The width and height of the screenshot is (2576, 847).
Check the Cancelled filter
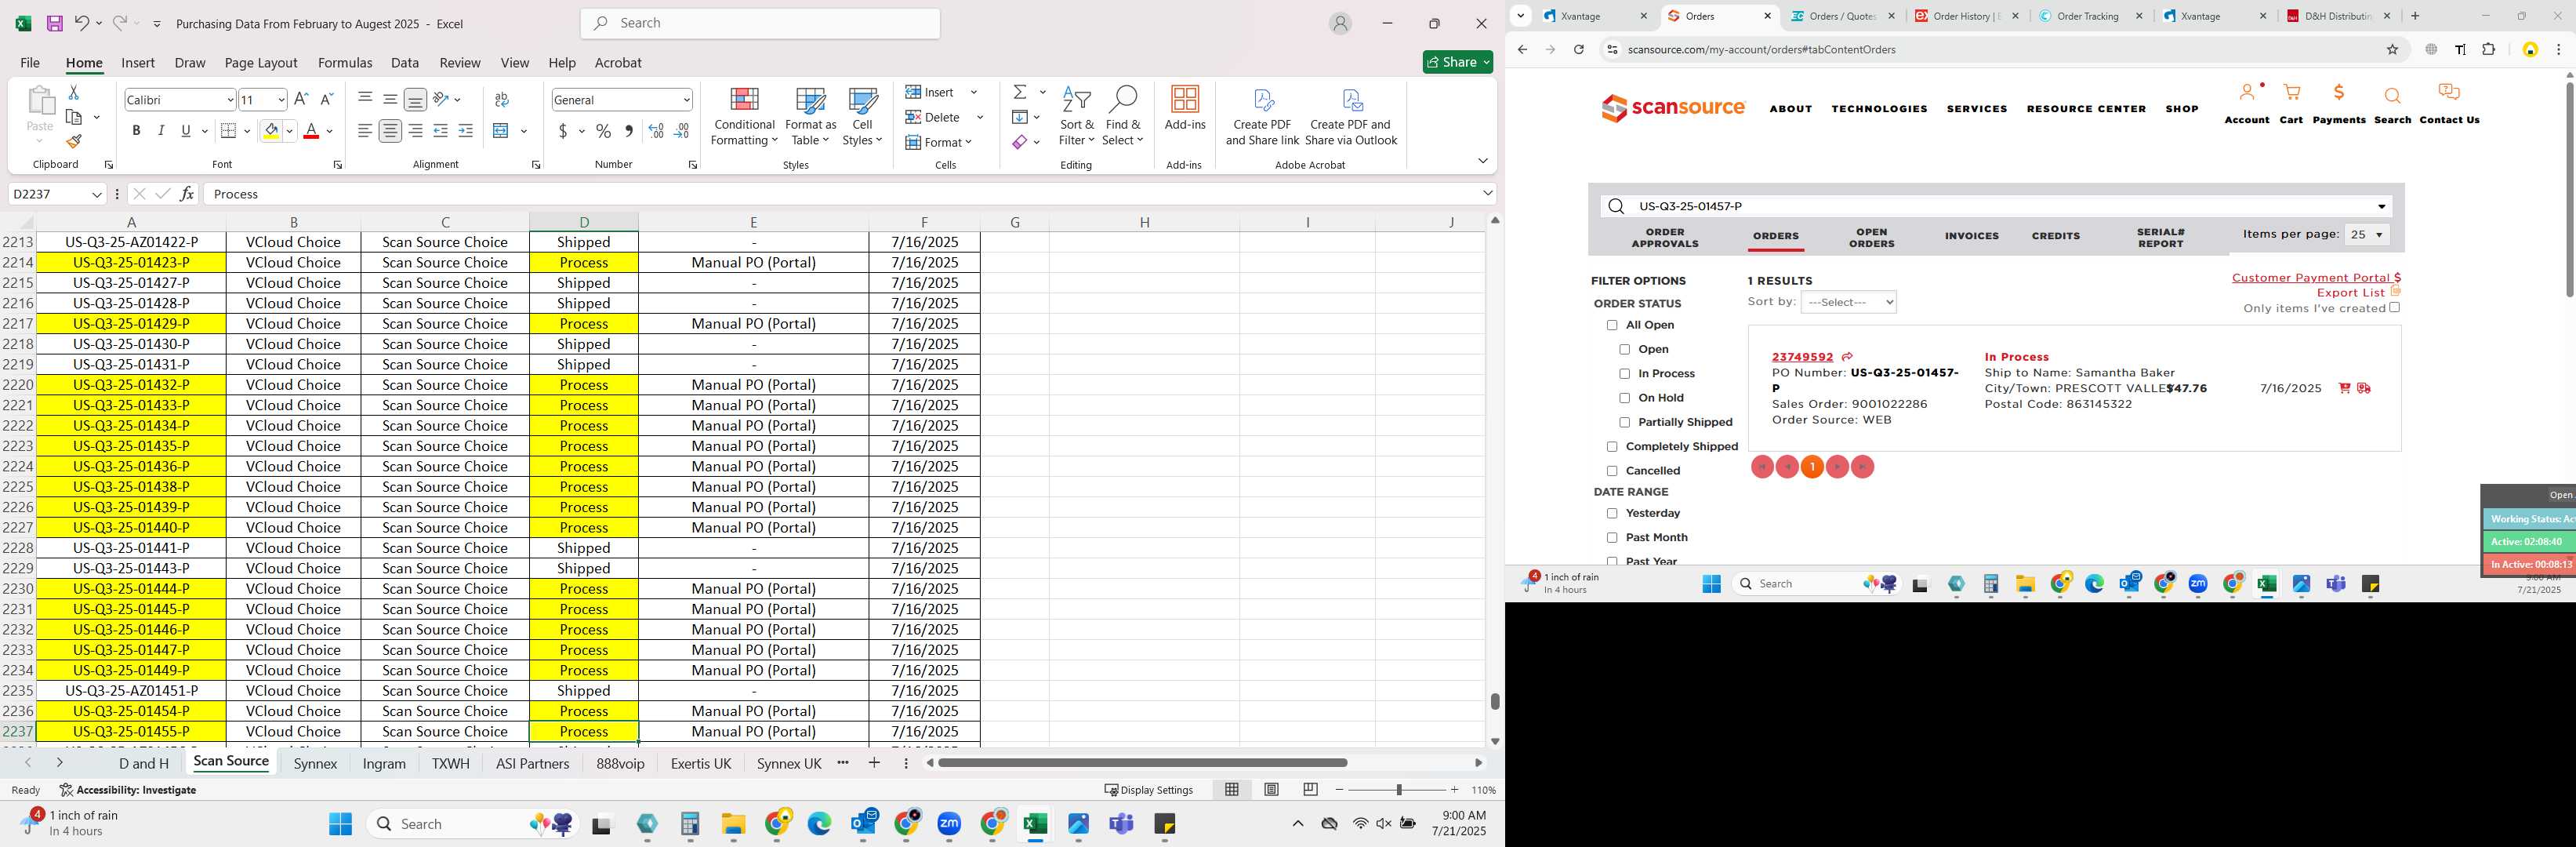1612,471
